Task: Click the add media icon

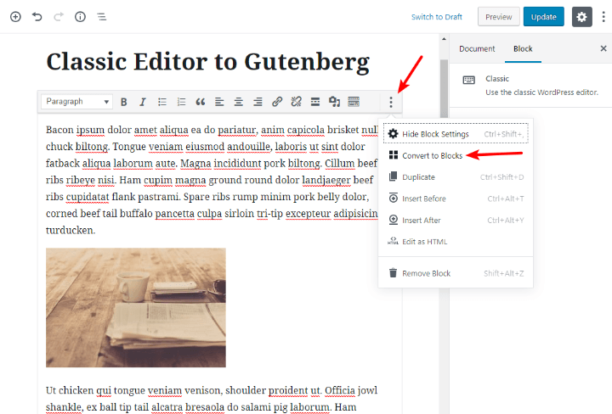Action: pyautogui.click(x=335, y=102)
